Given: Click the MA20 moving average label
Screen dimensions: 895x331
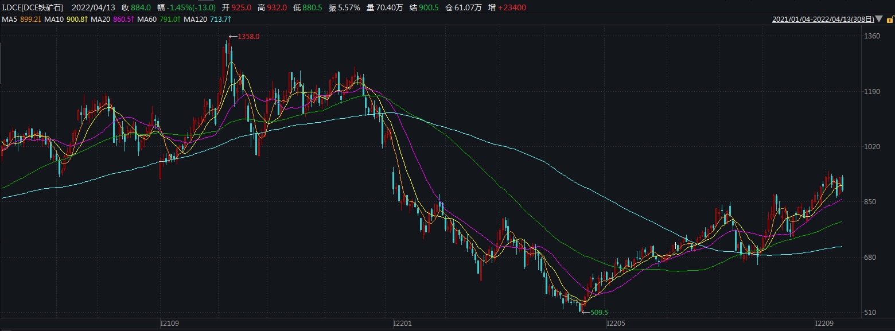Looking at the screenshot, I should click(x=101, y=20).
